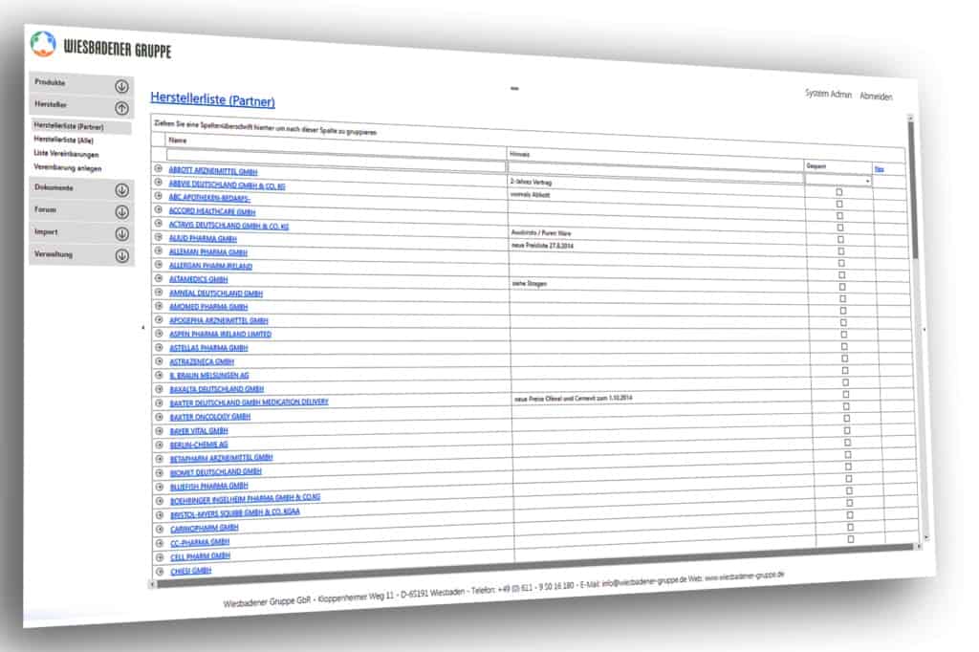This screenshot has height=652, width=979.
Task: Open Herstellerliste (Alle) from the sidebar
Action: [x=64, y=140]
